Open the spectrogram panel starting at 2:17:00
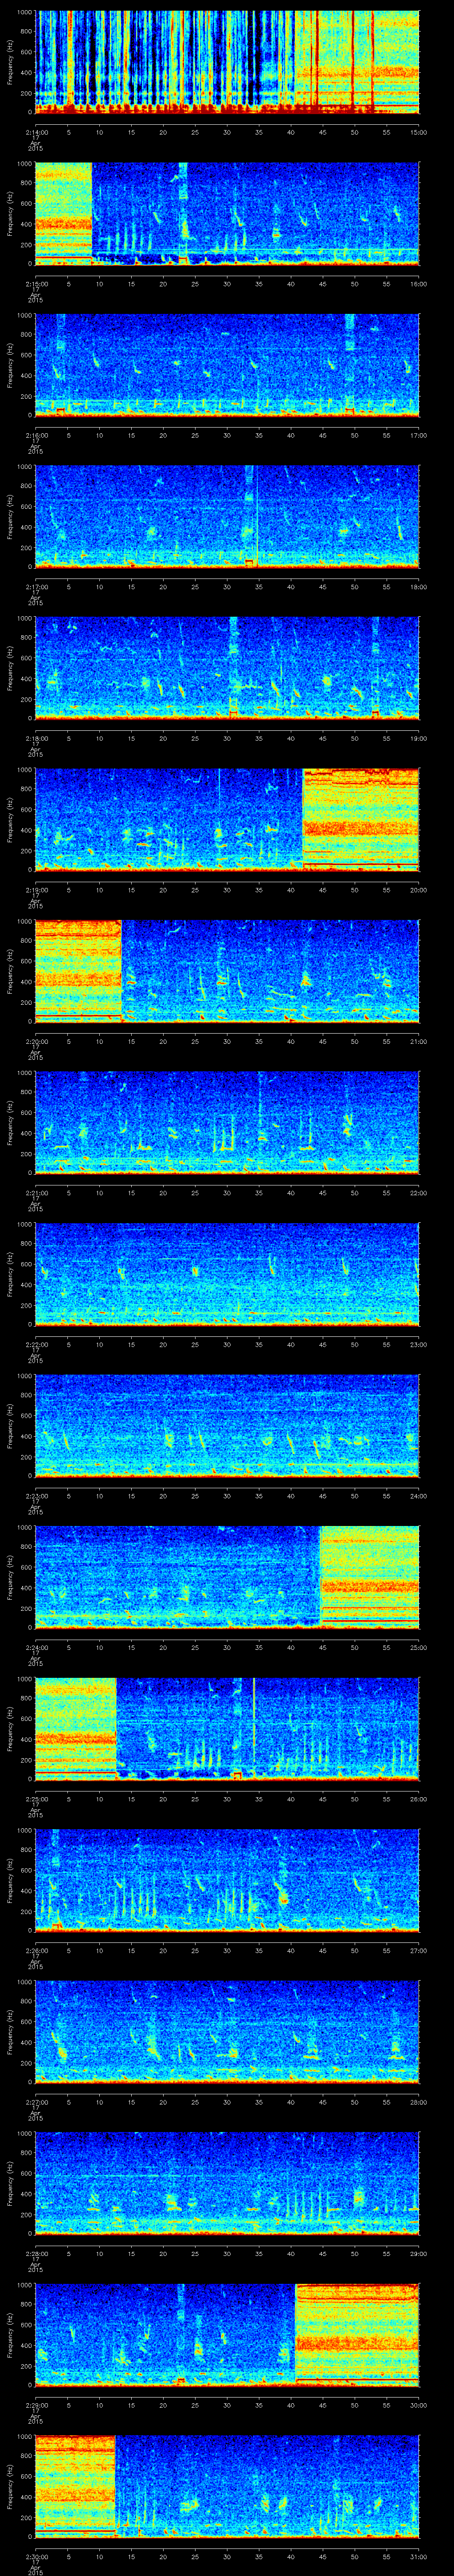This screenshot has height=2576, width=454. tap(227, 516)
